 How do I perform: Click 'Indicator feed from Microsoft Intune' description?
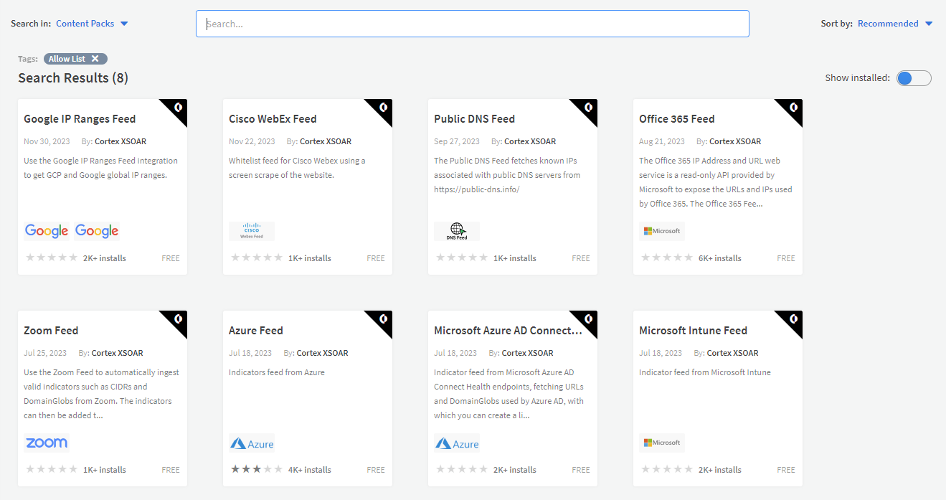705,372
